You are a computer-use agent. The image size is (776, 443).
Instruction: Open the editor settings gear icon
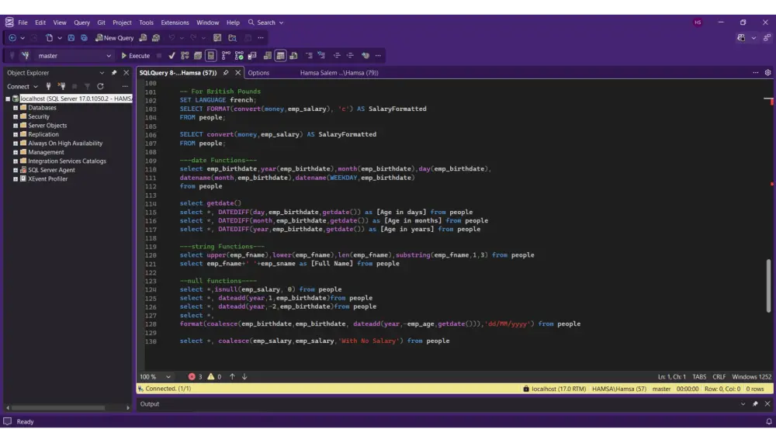(x=767, y=73)
